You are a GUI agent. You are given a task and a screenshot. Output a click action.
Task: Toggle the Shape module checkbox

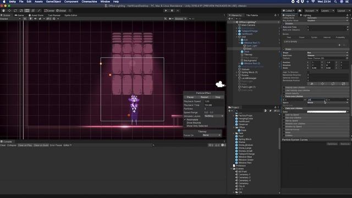click(284, 49)
